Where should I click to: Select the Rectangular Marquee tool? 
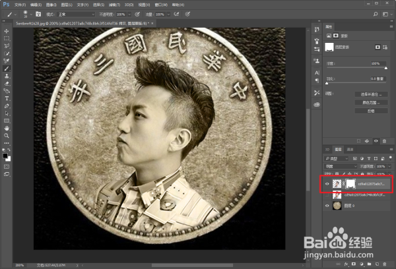(x=7, y=38)
